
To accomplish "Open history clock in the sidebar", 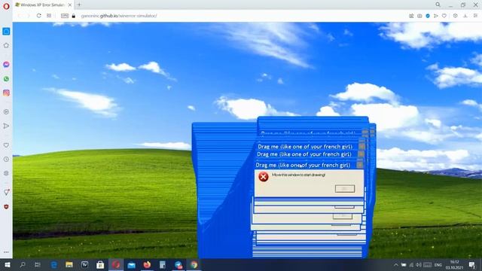I will (x=6, y=159).
